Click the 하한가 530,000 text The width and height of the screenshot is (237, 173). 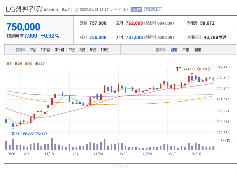click(159, 37)
